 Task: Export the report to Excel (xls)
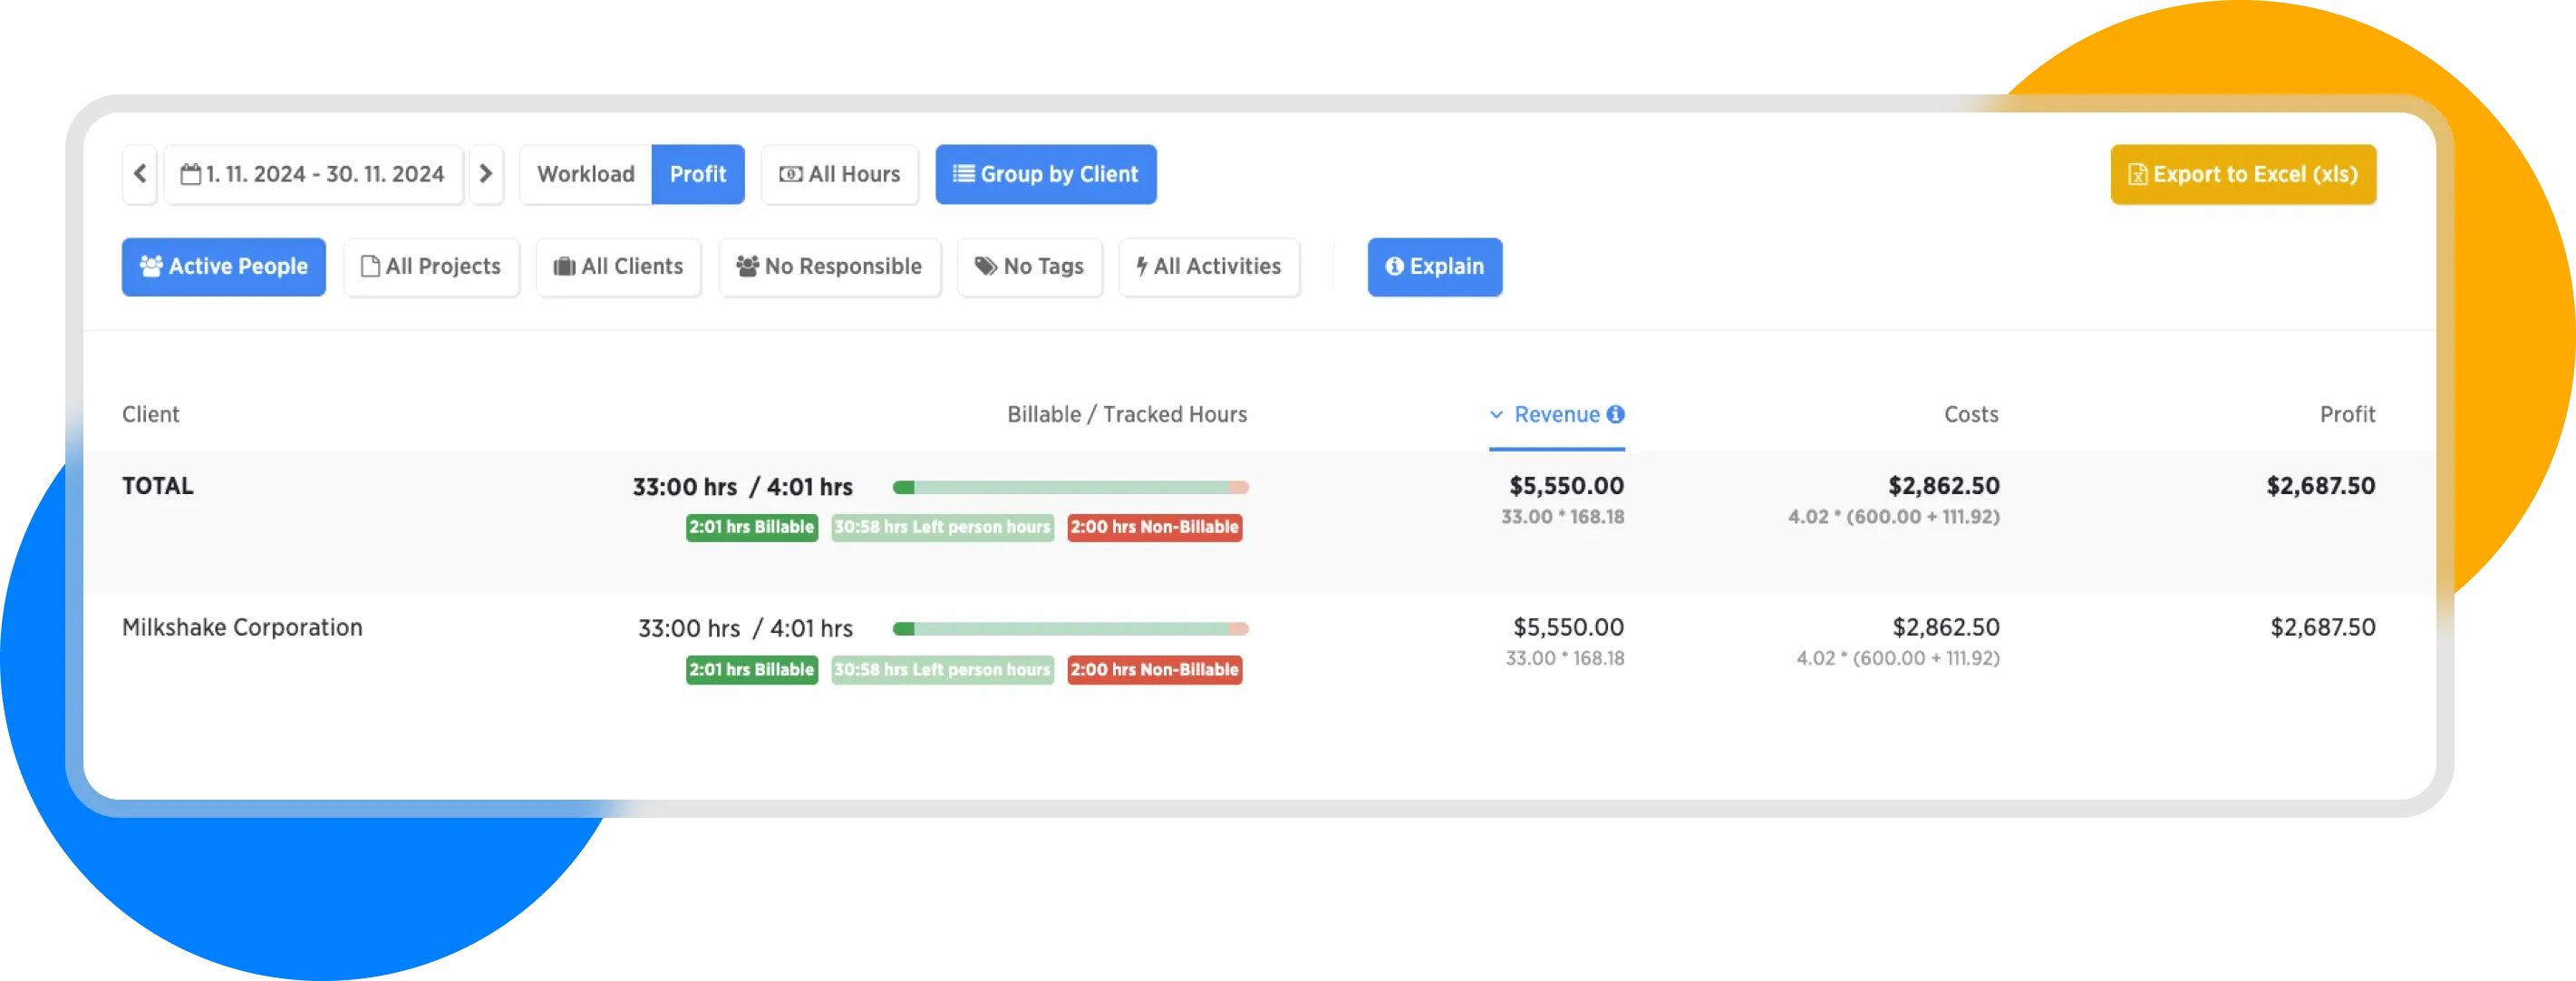tap(2242, 174)
